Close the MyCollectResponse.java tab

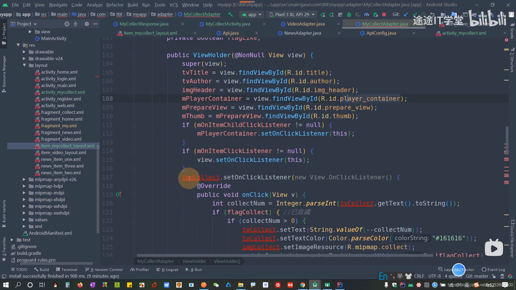(x=182, y=24)
